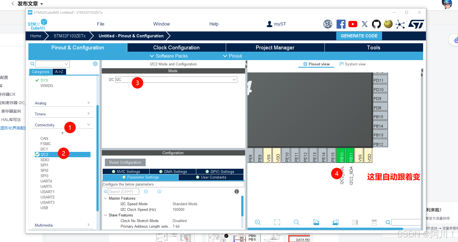The height and width of the screenshot is (242, 458).
Task: Click the zoom out icon under pinout
Action: coord(297,222)
